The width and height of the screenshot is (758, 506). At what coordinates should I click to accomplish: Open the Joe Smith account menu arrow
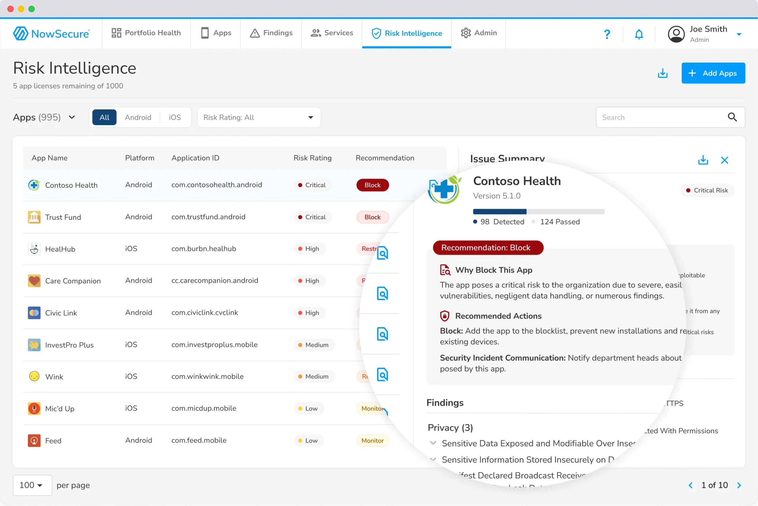point(739,34)
